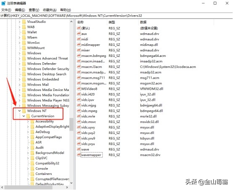This screenshot has height=190, width=233.
Task: Open the 收藏夹(A) menu
Action: [x=50, y=10]
